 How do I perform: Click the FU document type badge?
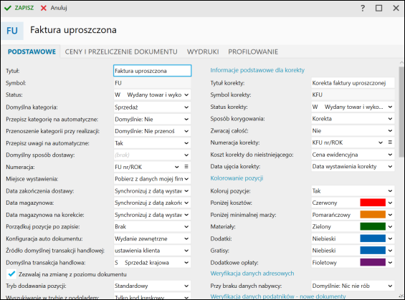(x=12, y=31)
